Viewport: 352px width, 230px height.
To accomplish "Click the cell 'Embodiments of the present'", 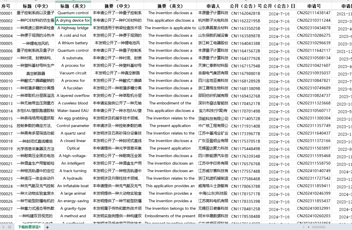I will [x=170, y=216].
